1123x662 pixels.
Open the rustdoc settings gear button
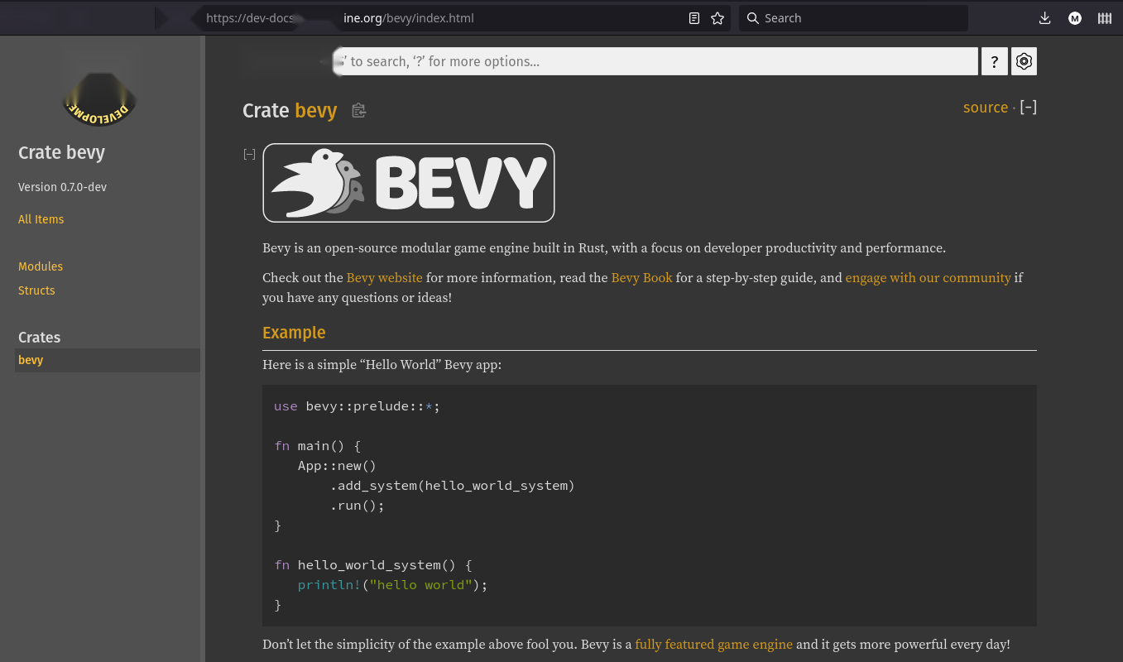pos(1025,61)
